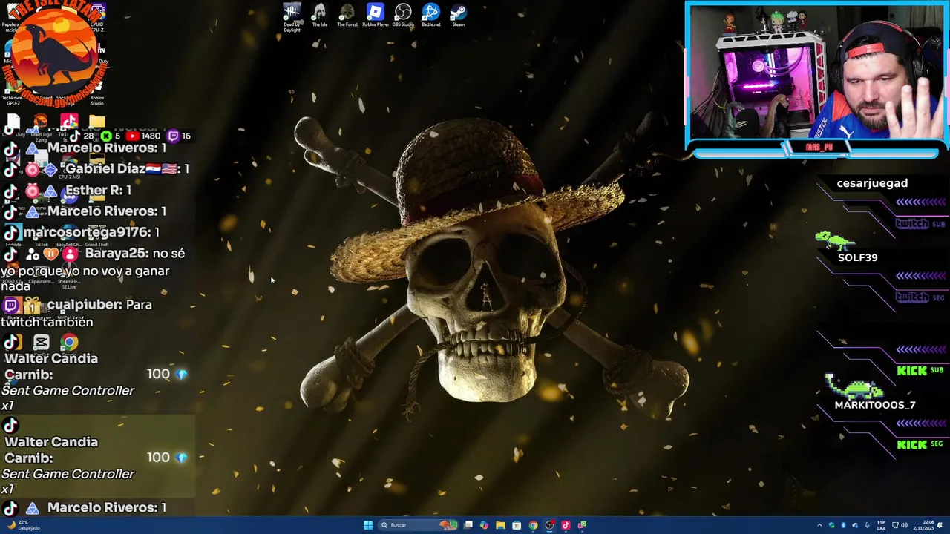Open the Windows Start menu
950x534 pixels.
(x=368, y=525)
